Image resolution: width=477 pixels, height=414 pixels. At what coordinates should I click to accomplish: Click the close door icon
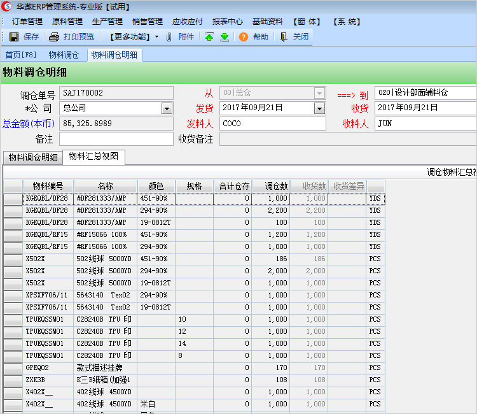[x=284, y=37]
